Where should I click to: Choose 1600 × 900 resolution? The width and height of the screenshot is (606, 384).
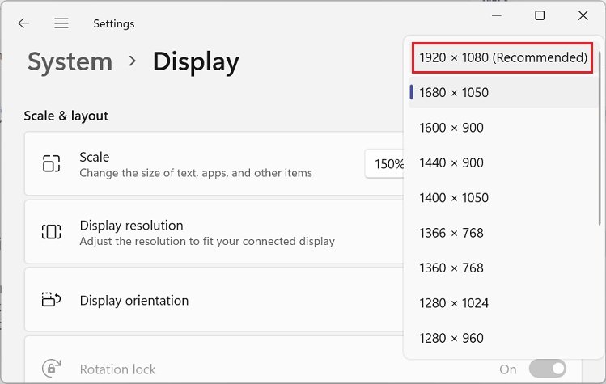pos(451,128)
